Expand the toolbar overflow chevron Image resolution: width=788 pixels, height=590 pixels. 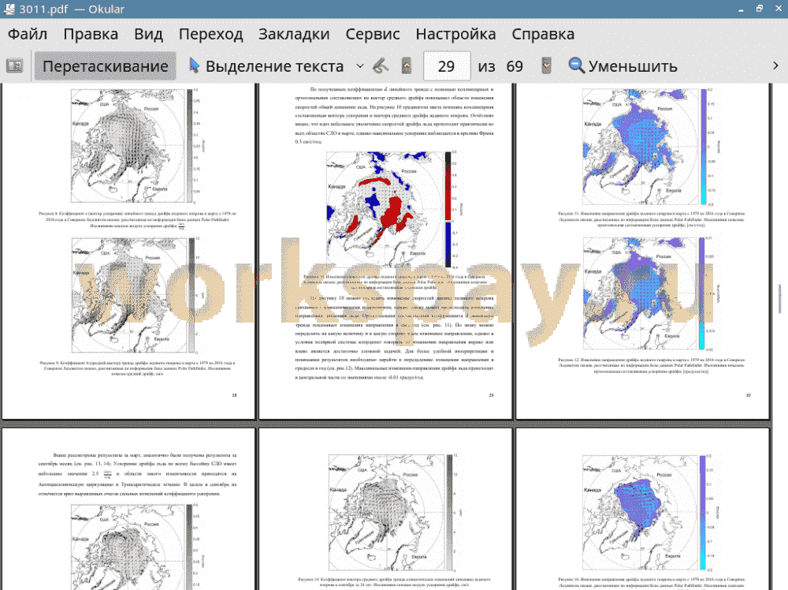775,66
